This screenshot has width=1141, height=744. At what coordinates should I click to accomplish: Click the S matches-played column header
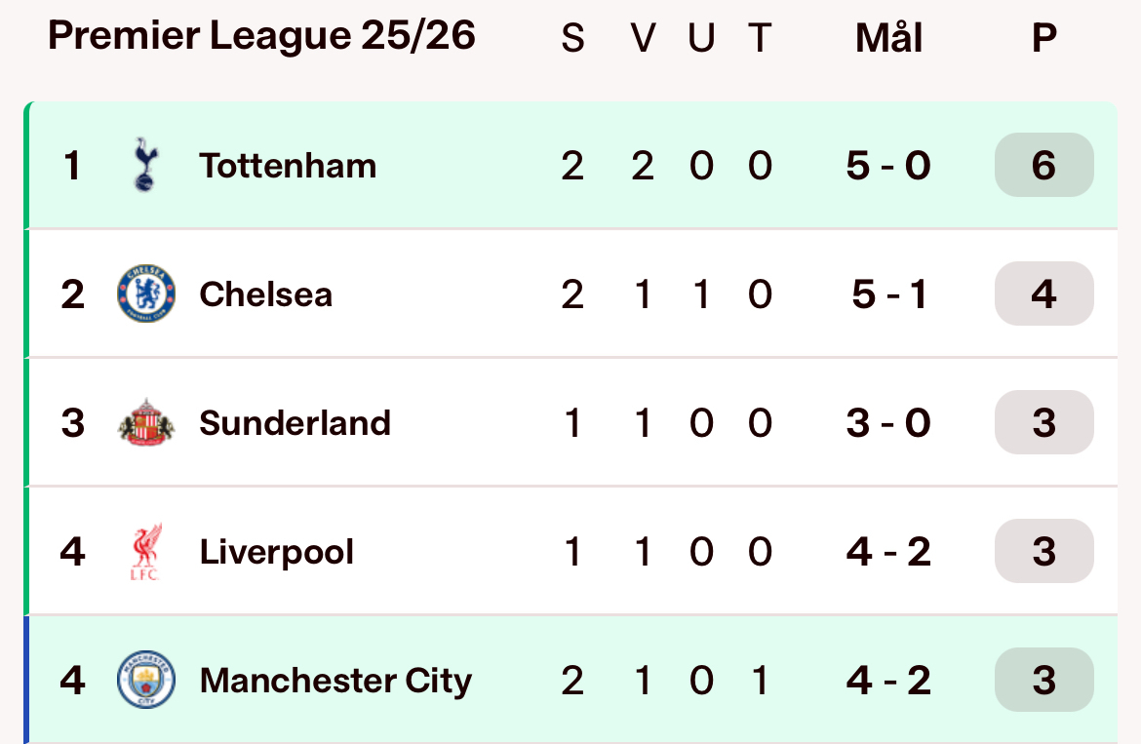pyautogui.click(x=572, y=39)
